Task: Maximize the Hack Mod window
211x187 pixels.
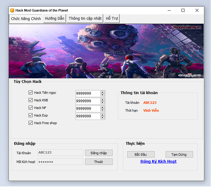Action: coord(183,10)
